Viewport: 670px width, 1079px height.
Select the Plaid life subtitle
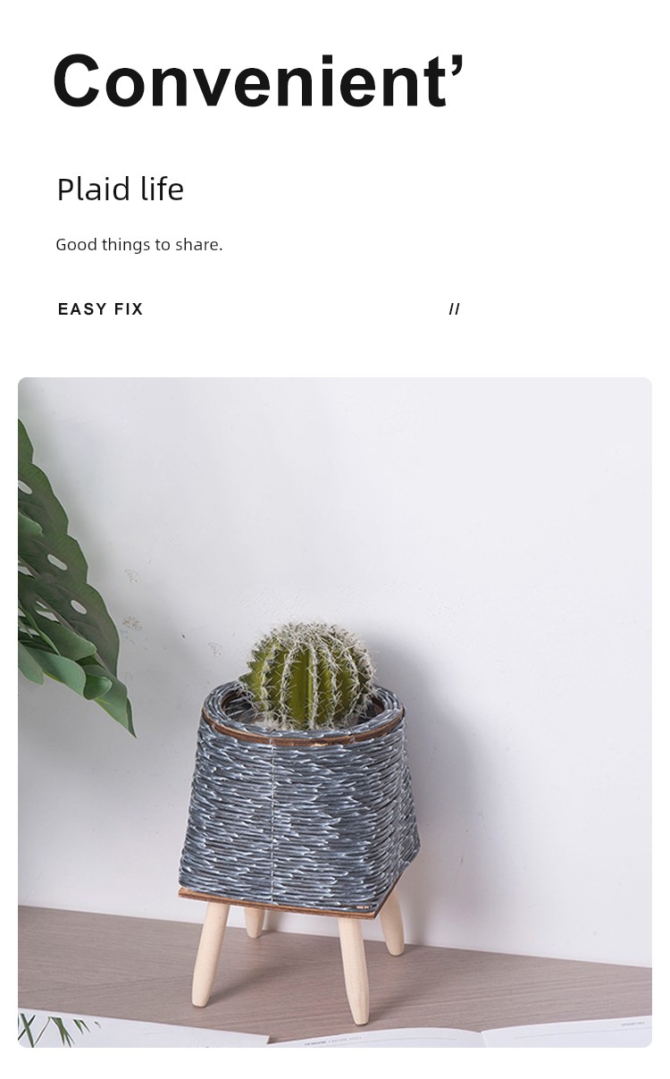point(120,190)
